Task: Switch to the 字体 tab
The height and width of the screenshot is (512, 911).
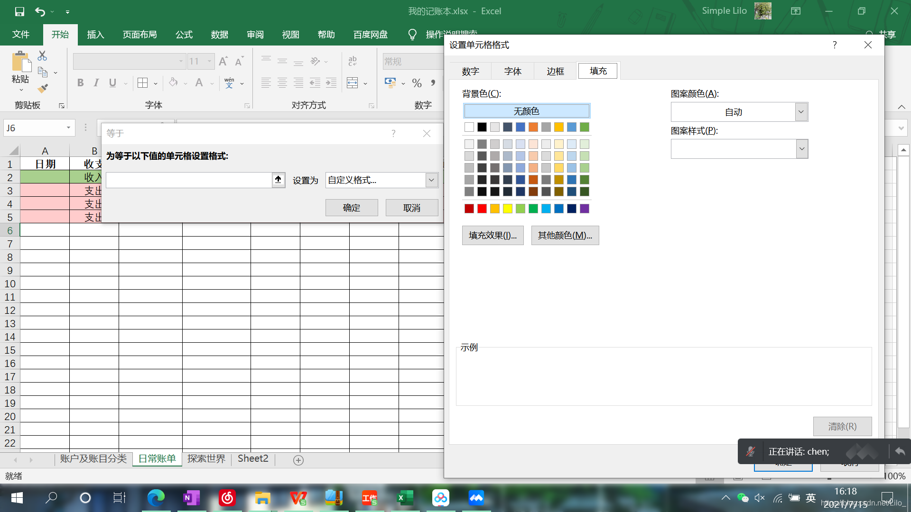Action: (512, 71)
